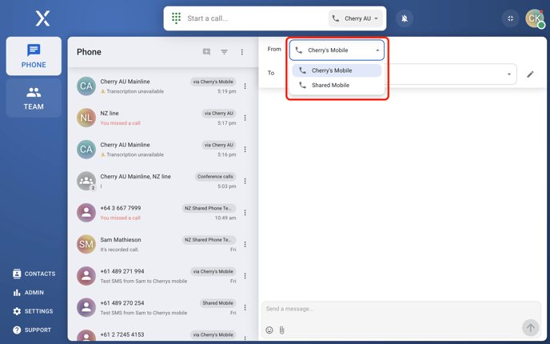
Task: Open the Sam Mathieson conversation
Action: point(163,244)
